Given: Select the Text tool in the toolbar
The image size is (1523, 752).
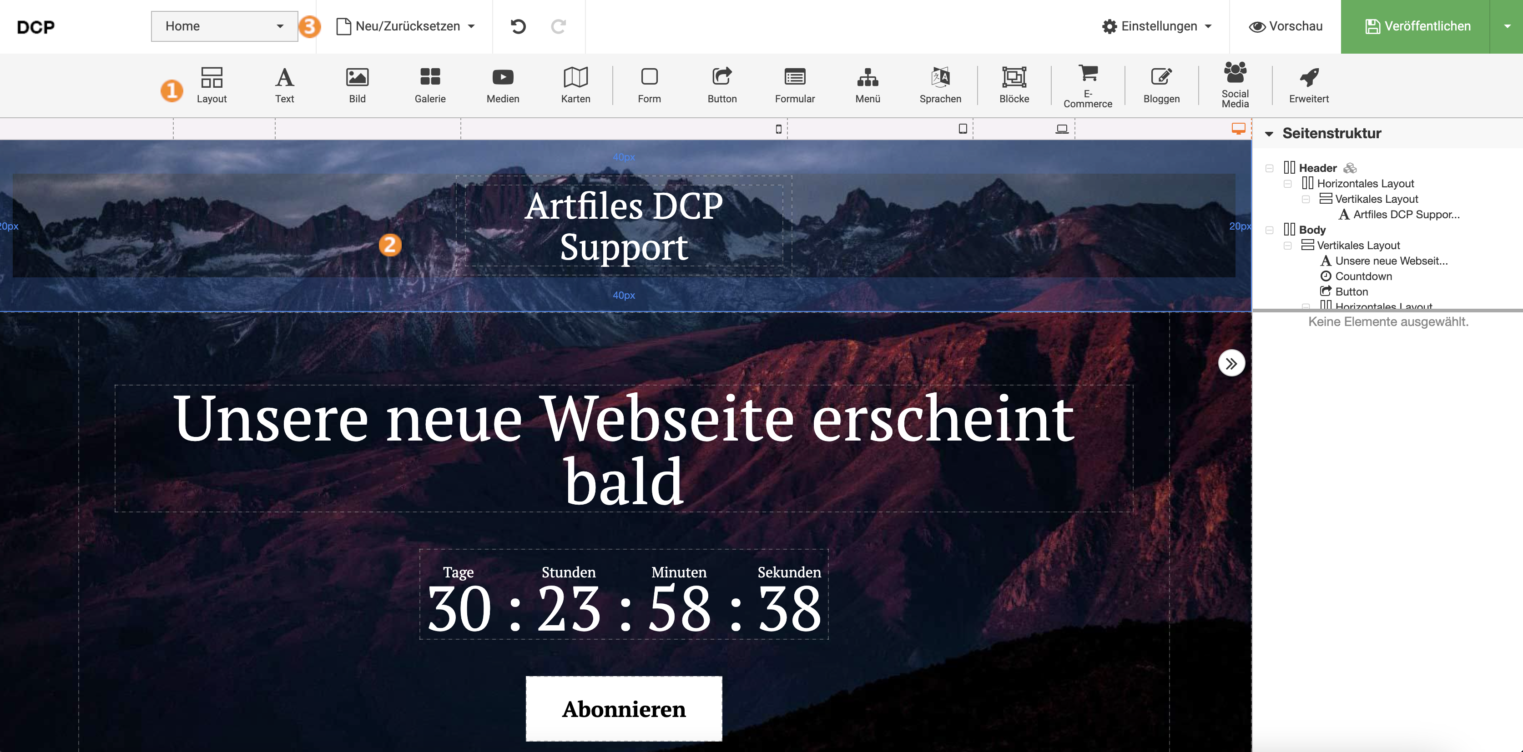Looking at the screenshot, I should [284, 85].
